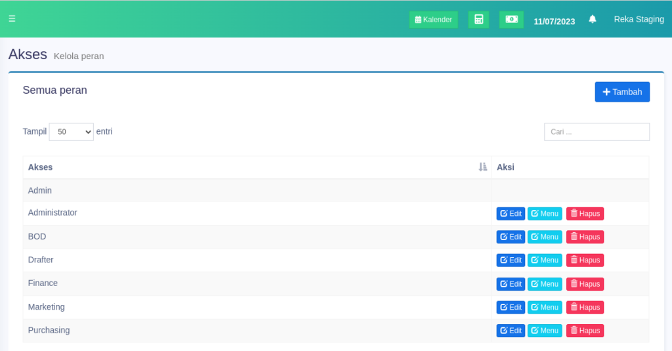
Task: Delete the Purchasing role with Hapus
Action: (585, 331)
